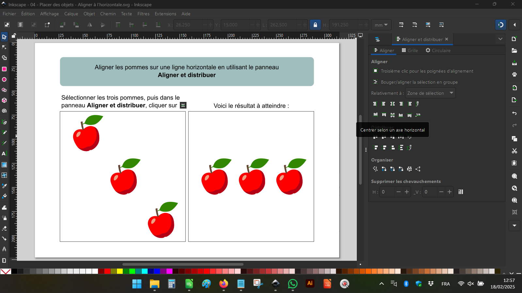Toggle the width/height ratio lock
The width and height of the screenshot is (522, 293).
coord(315,25)
